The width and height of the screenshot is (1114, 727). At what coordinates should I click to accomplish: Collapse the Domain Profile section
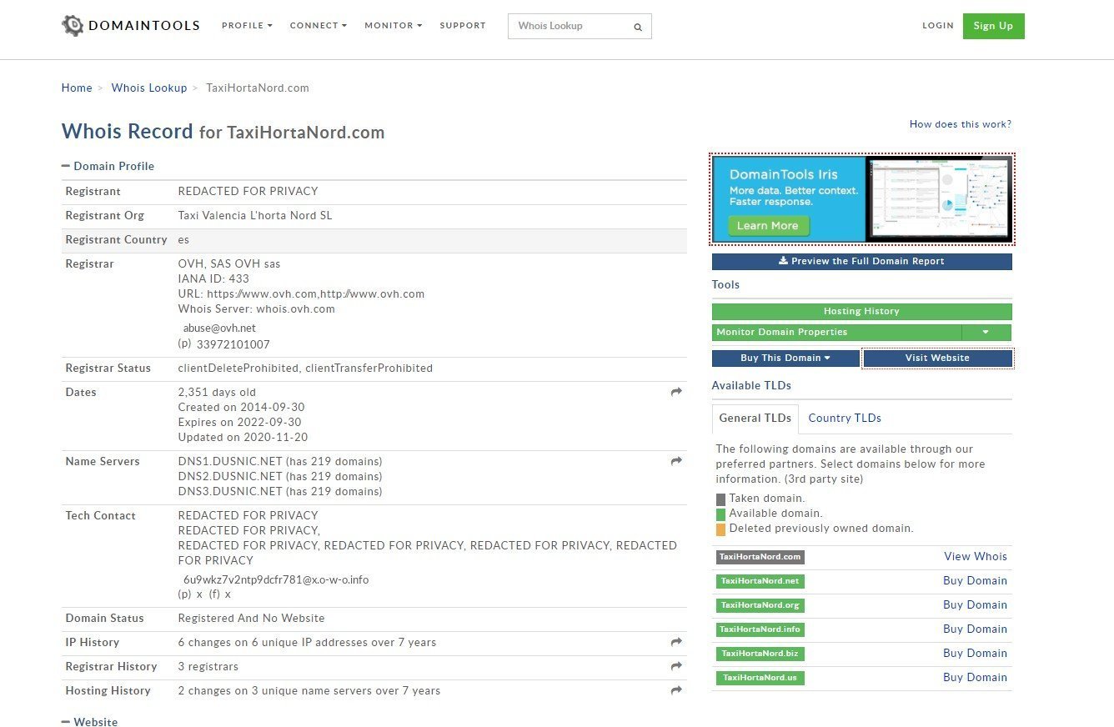[x=108, y=166]
